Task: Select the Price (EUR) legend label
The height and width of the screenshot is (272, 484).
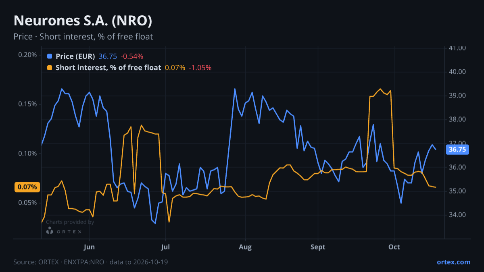Action: (x=75, y=56)
